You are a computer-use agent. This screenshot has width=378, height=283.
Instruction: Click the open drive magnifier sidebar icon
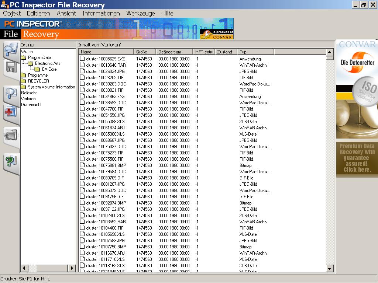point(11,50)
